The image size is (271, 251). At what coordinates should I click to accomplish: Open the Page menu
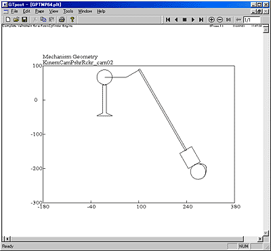[39, 12]
